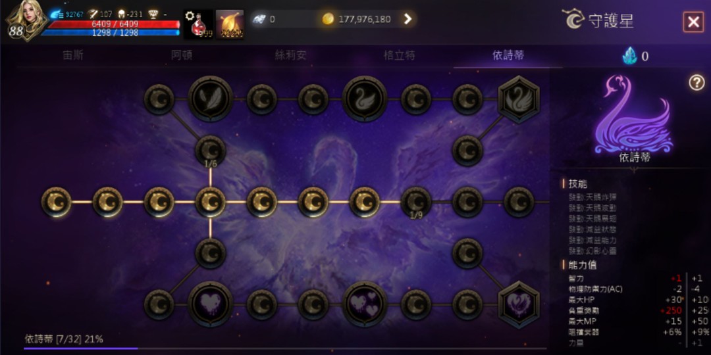Select the hexagonal swan node
The height and width of the screenshot is (355, 711).
pyautogui.click(x=519, y=99)
